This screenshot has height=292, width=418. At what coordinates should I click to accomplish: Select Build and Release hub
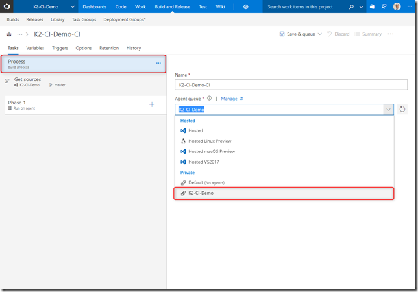[x=172, y=7]
